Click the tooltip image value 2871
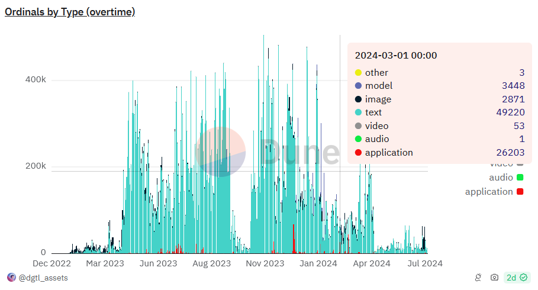Image resolution: width=538 pixels, height=290 pixels. click(513, 99)
